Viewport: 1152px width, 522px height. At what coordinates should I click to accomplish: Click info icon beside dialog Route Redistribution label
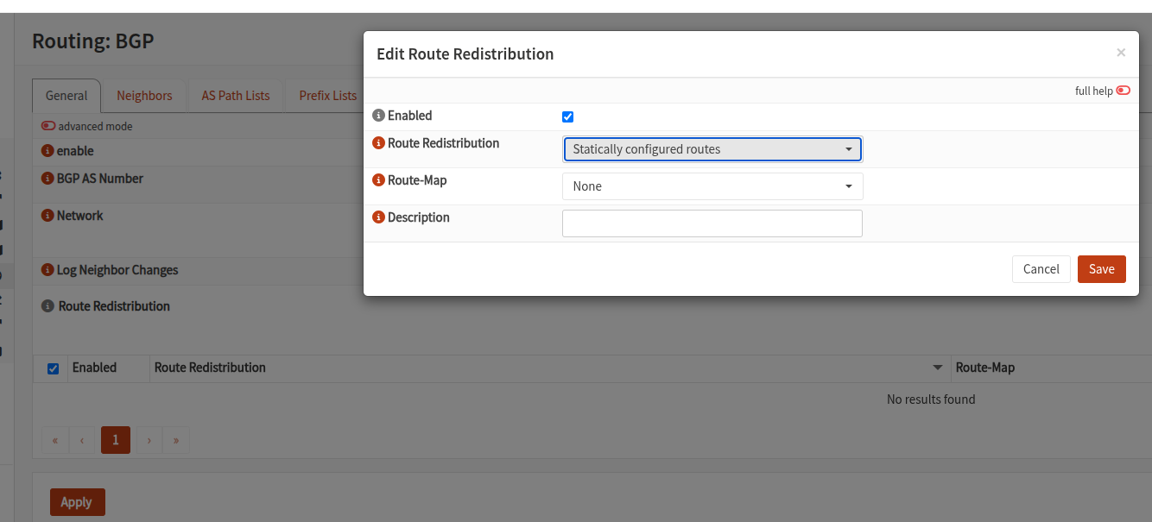point(378,143)
